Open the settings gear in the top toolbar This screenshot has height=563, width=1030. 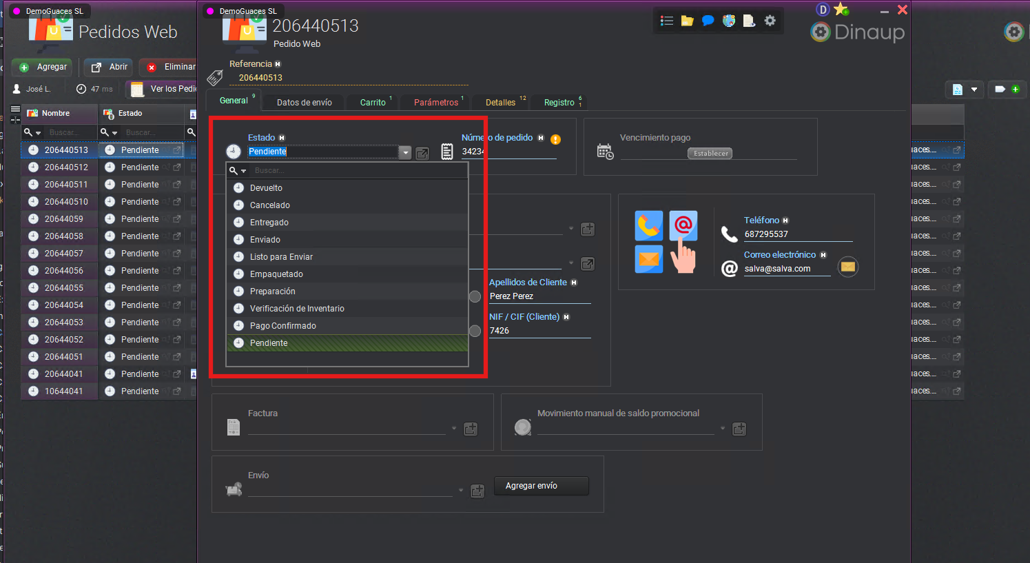pyautogui.click(x=770, y=21)
